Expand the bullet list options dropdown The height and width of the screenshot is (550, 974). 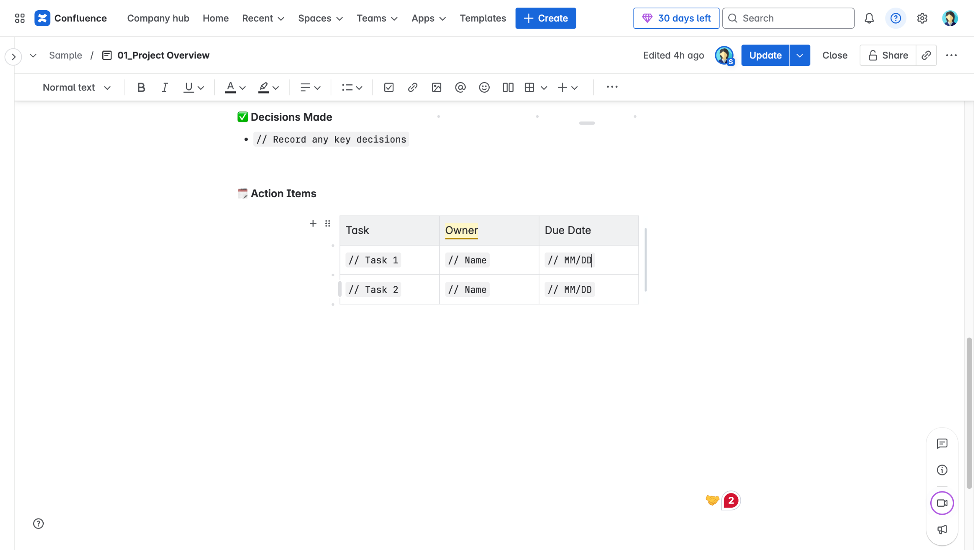(x=359, y=88)
